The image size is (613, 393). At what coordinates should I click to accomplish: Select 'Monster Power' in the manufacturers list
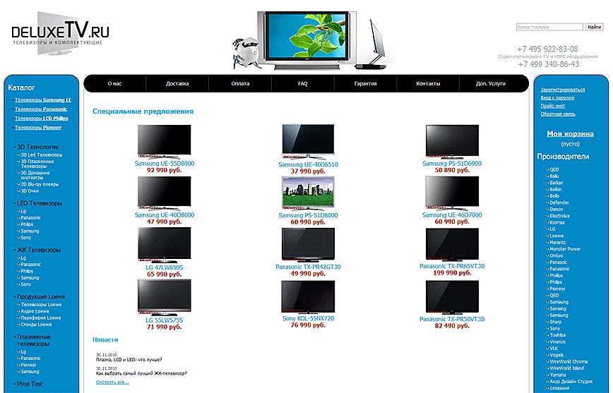pos(565,249)
